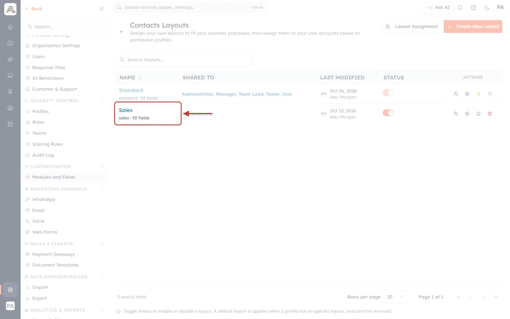Open the calendar icon in left rail
The image size is (510, 319).
click(x=10, y=124)
